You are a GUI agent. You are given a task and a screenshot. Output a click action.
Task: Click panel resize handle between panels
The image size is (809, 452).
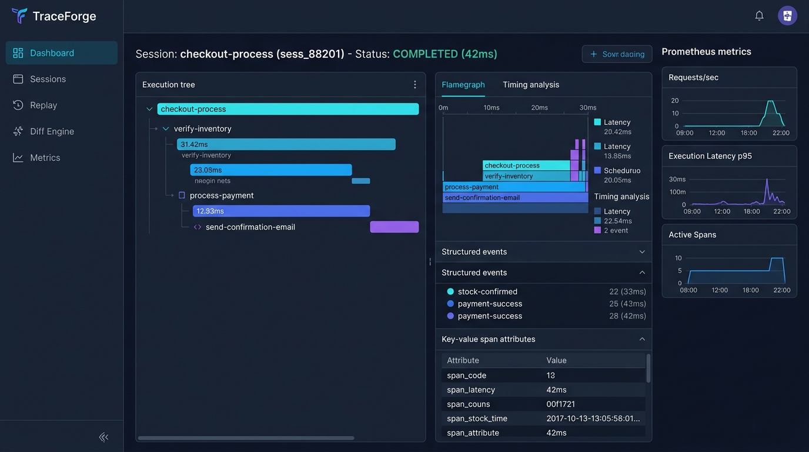click(430, 262)
